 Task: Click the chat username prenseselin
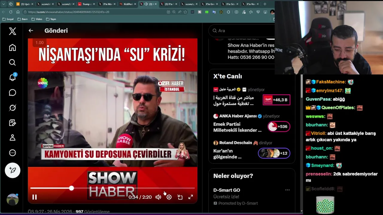click(319, 174)
